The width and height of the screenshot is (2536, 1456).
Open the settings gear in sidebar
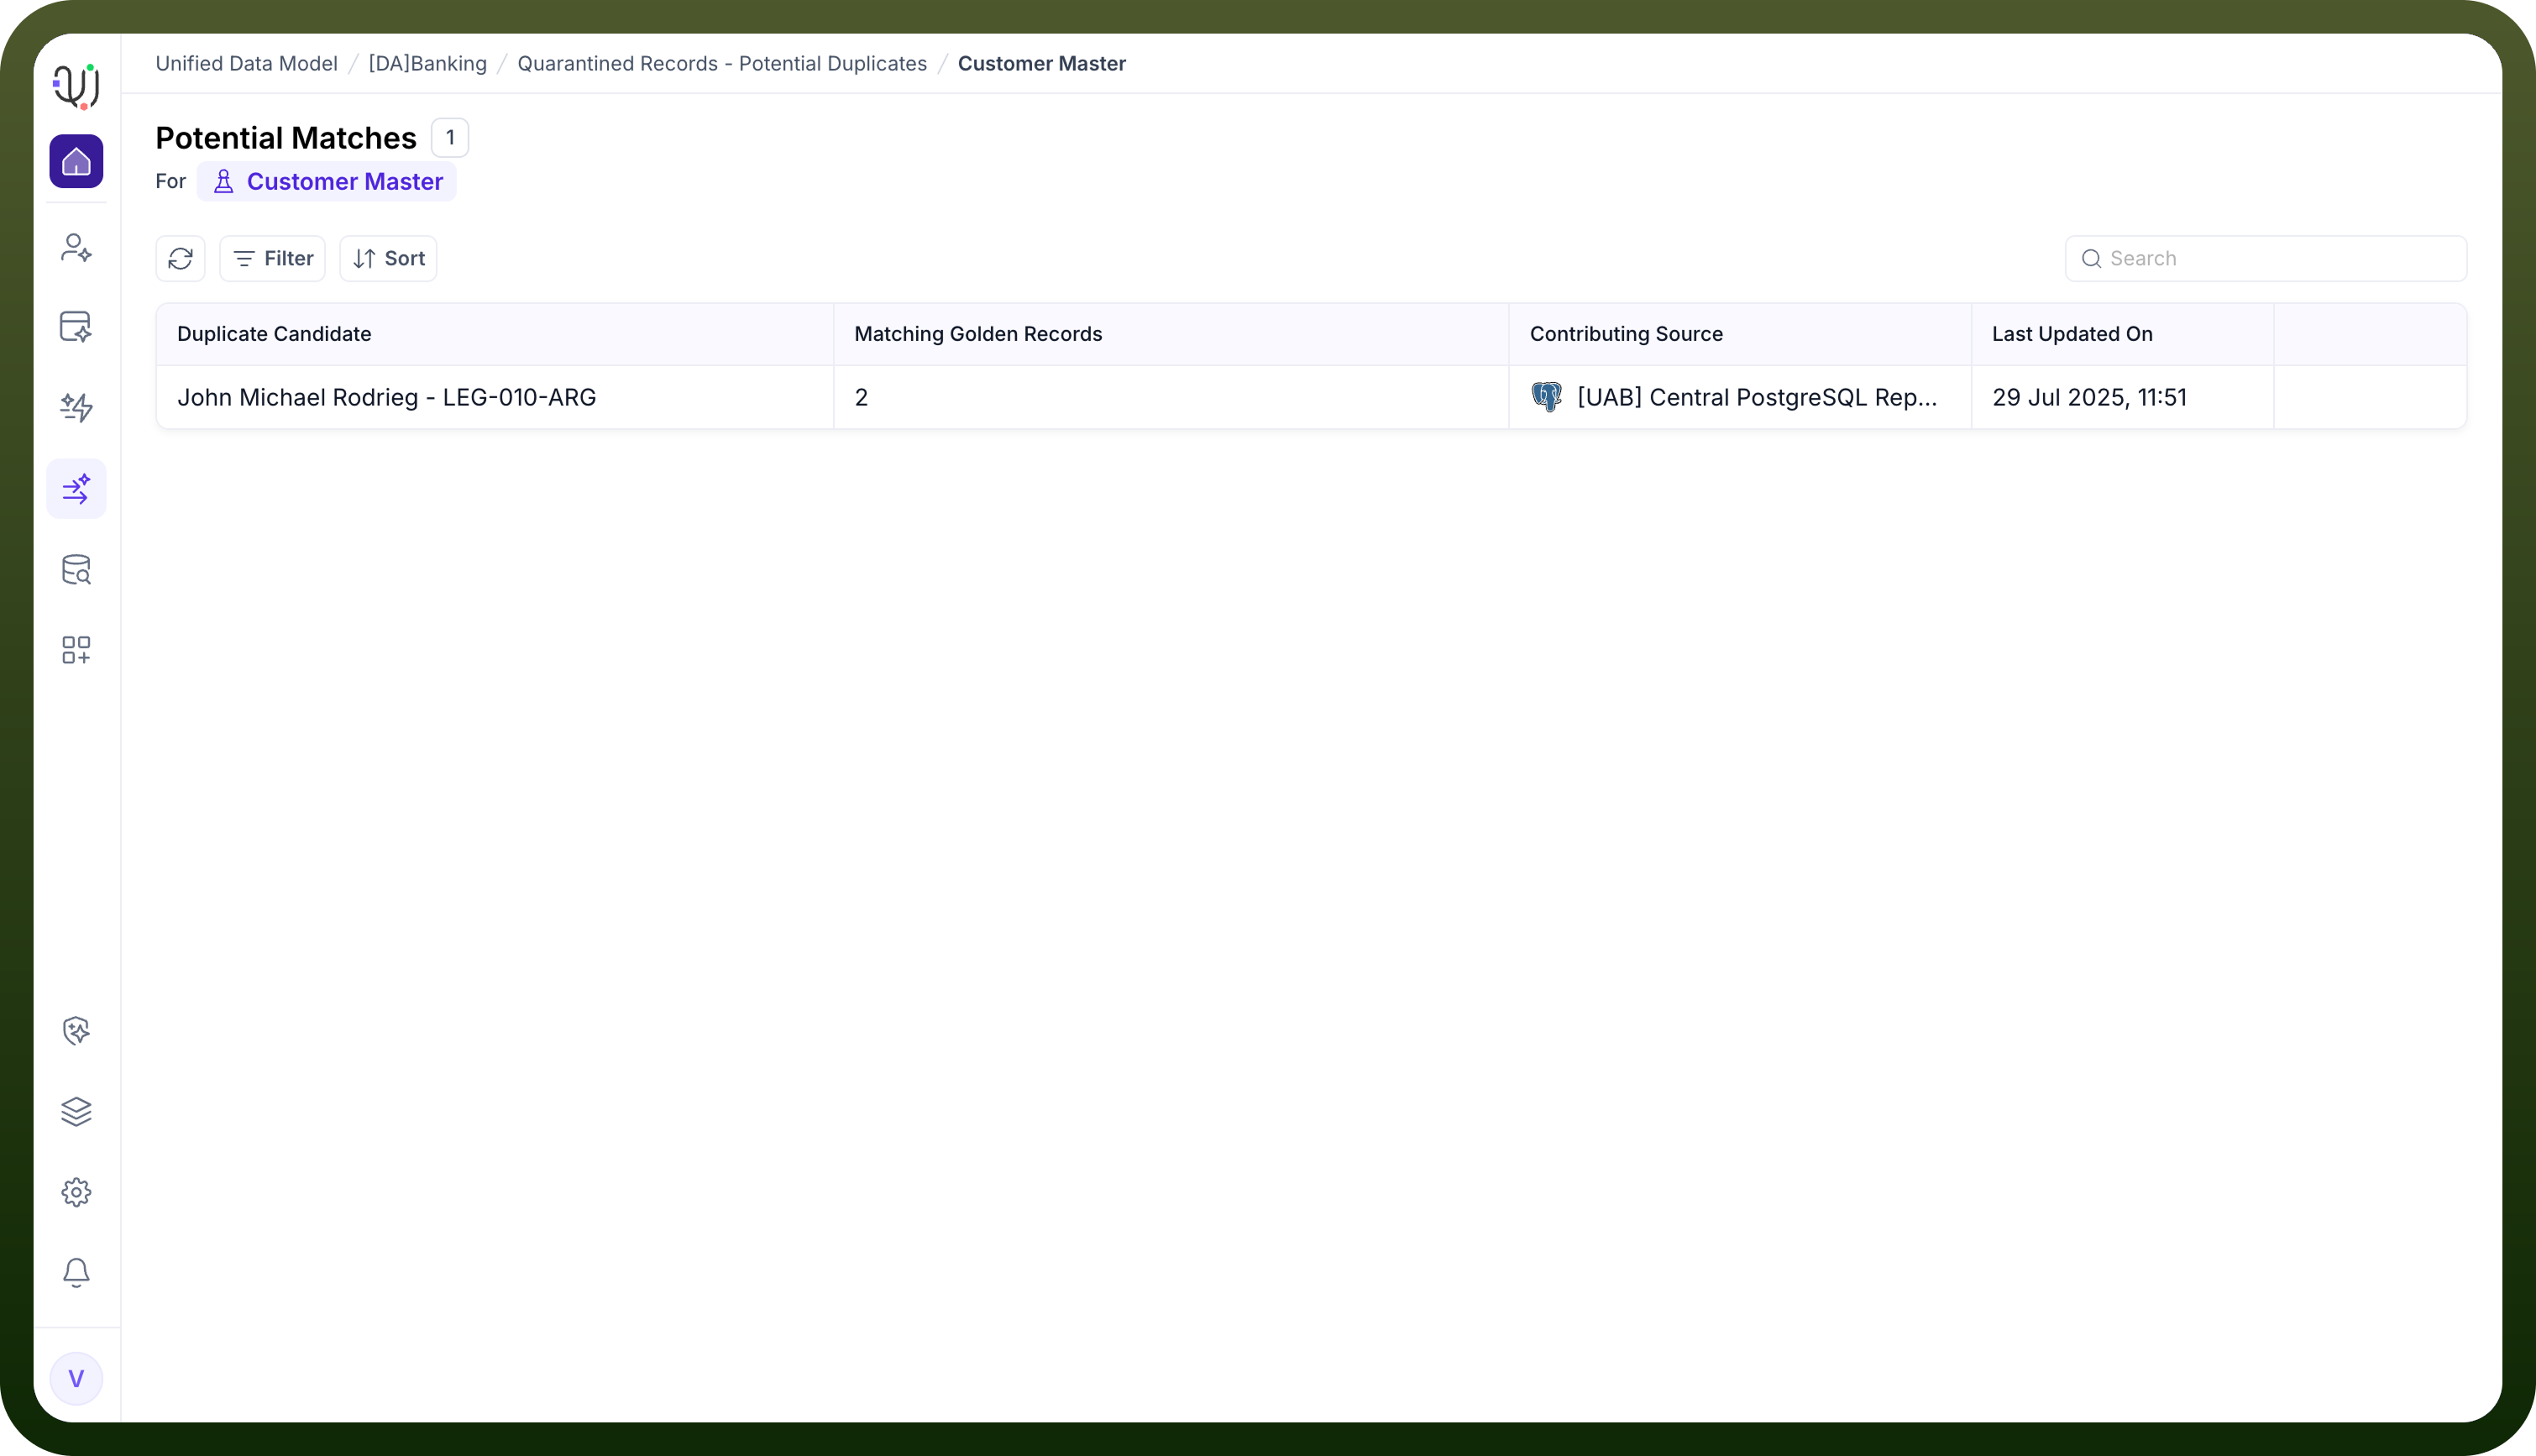point(76,1192)
